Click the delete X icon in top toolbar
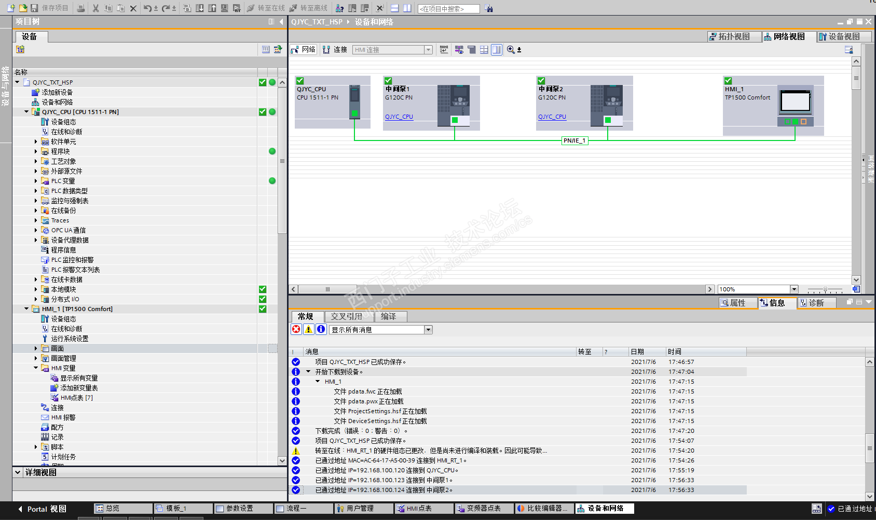 [x=133, y=8]
